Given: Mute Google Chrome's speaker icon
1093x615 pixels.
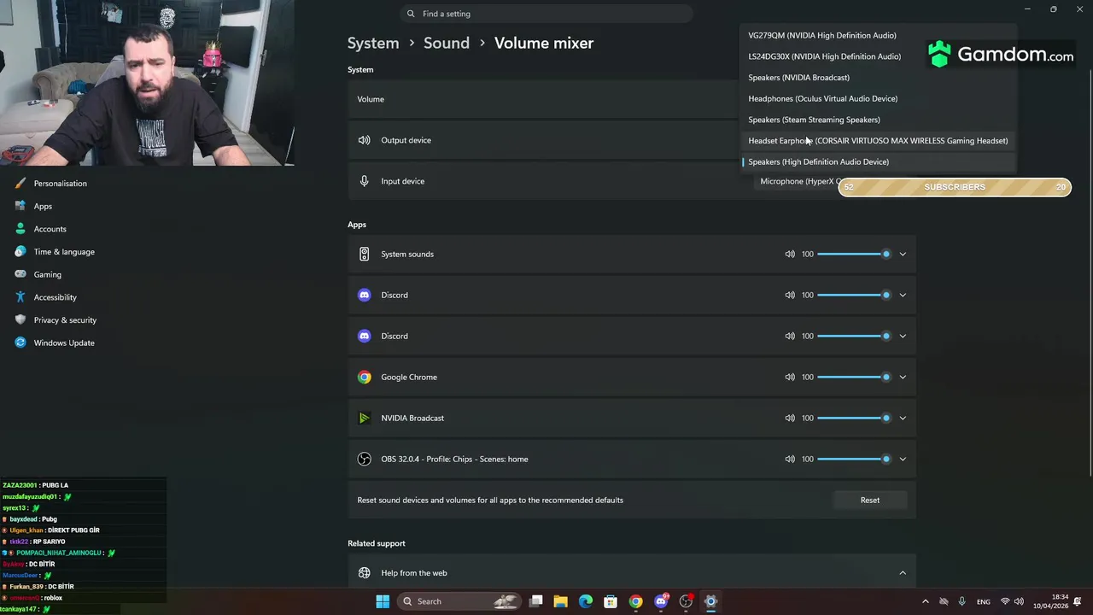Looking at the screenshot, I should pos(790,377).
